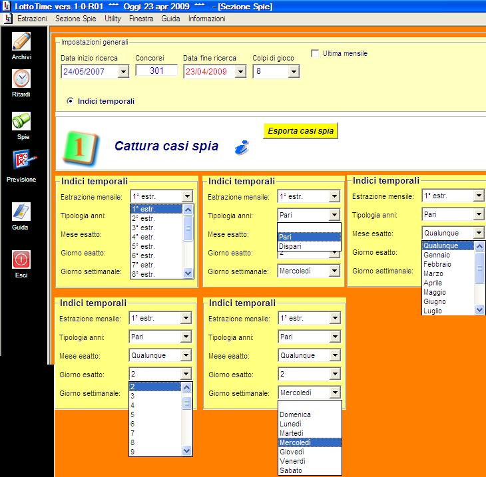Select day 5 in Giorno esatto list
Image resolution: width=486 pixels, height=477 pixels.
155,414
